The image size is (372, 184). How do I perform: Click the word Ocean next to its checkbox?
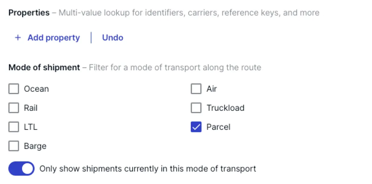click(x=36, y=89)
